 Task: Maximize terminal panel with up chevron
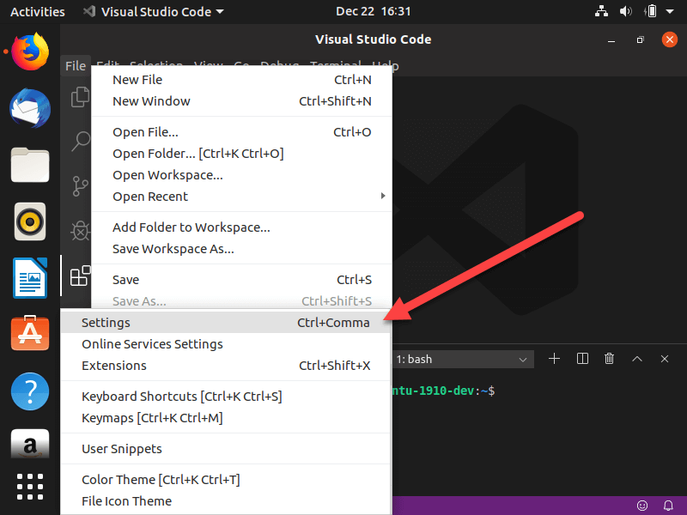637,359
